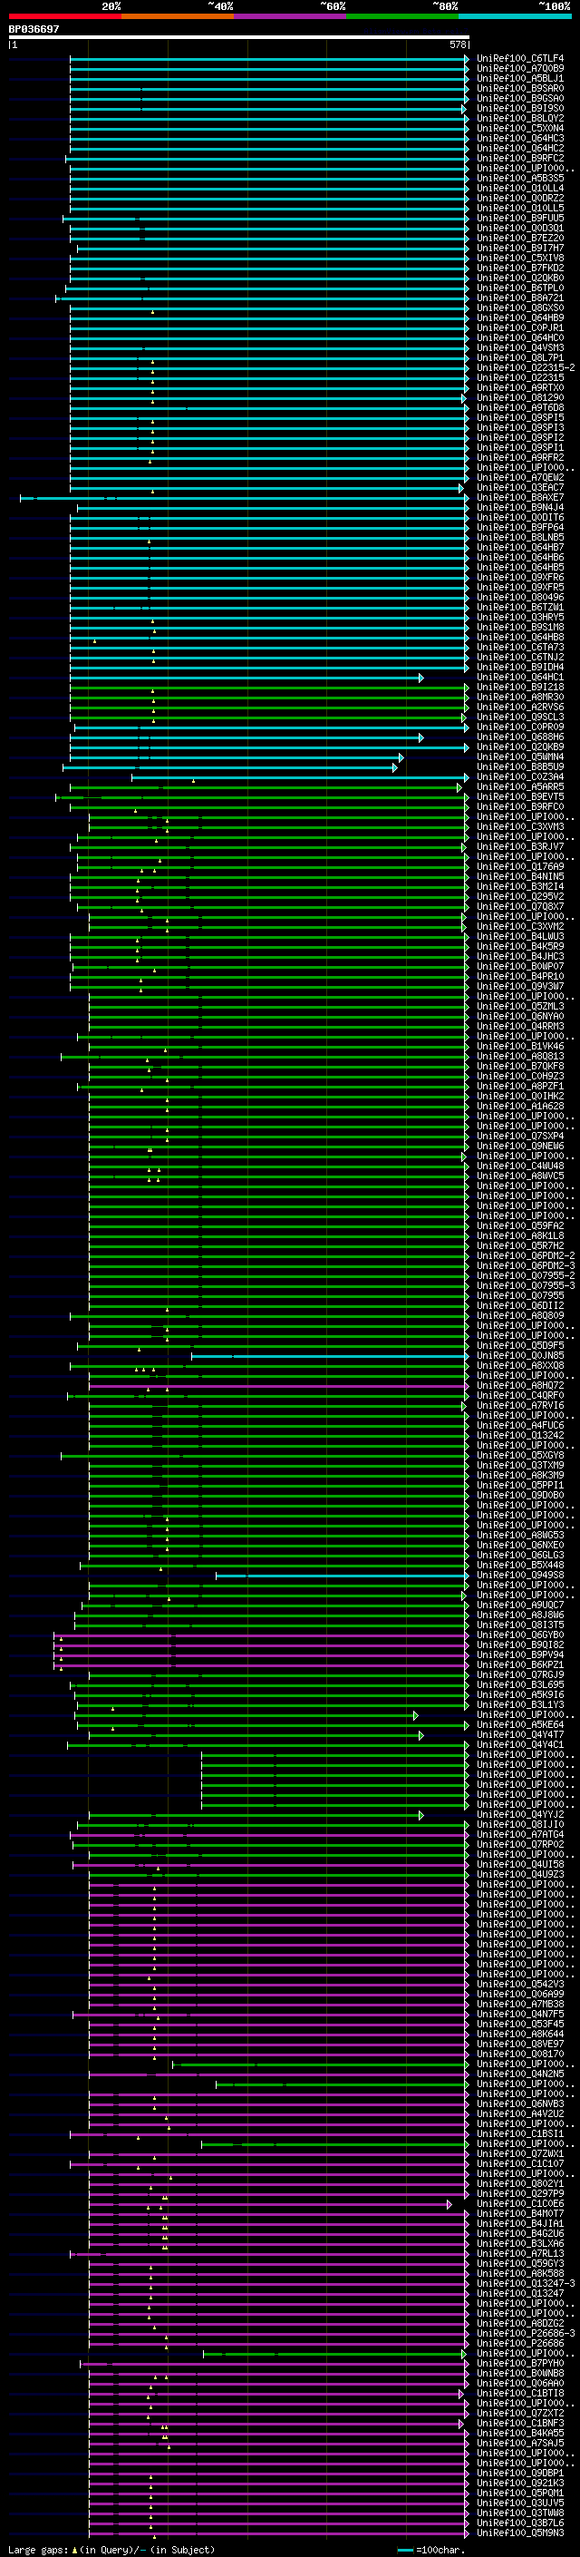Select hit UniRef100_B9RFC2
Screen dimensions: 580x2557
(520, 159)
